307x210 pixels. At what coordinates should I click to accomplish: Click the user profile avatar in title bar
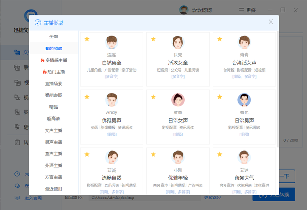[184, 10]
